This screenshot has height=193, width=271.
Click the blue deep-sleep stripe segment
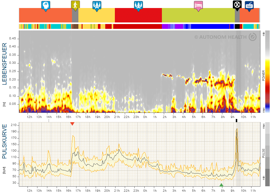click(x=210, y=27)
